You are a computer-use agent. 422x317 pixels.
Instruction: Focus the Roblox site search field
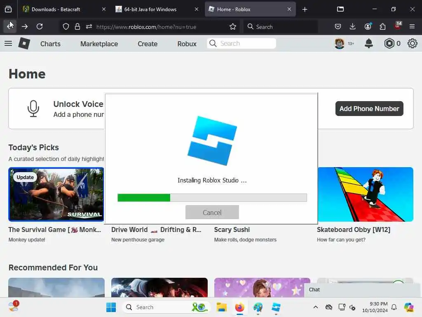pyautogui.click(x=241, y=43)
